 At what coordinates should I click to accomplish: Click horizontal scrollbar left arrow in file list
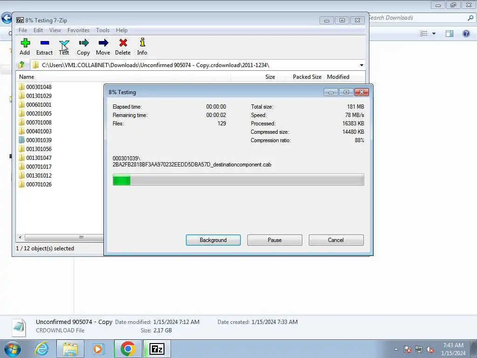[x=20, y=237]
